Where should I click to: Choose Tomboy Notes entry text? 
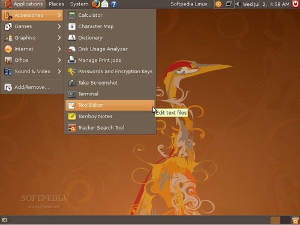pos(95,116)
